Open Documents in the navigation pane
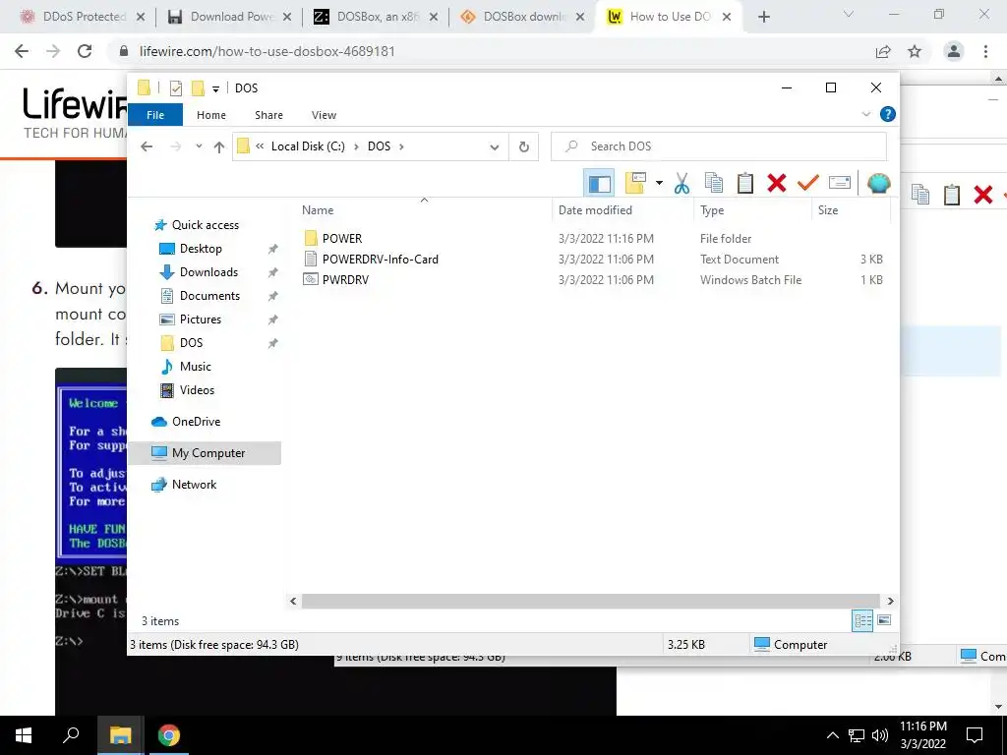This screenshot has height=755, width=1007. (209, 296)
